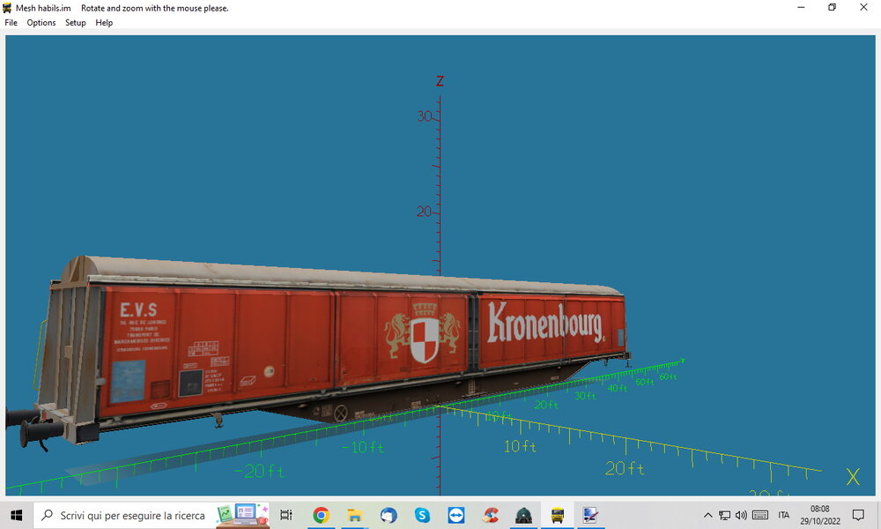
Task: Focus the 'Scrivi qui per eseguire la ricerca' search box
Action: pos(132,515)
